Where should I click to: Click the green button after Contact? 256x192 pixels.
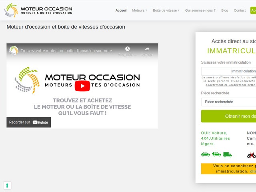coord(253,10)
